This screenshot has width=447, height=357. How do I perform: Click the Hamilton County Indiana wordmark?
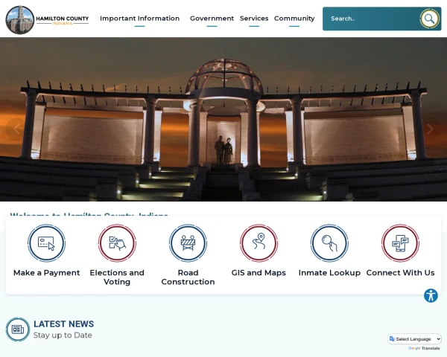point(62,20)
